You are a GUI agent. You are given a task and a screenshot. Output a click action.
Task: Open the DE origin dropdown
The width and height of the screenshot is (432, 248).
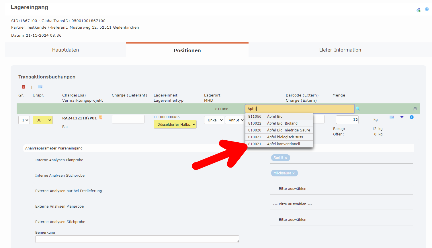coord(43,120)
